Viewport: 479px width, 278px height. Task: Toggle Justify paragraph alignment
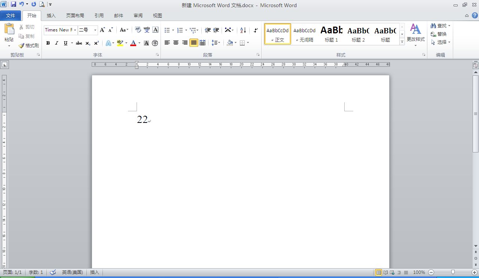click(x=193, y=43)
